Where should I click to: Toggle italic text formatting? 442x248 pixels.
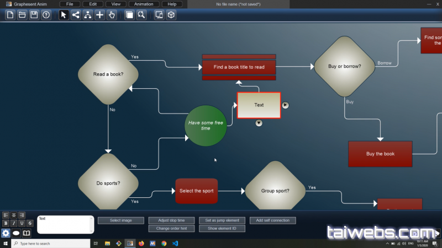pos(14,223)
